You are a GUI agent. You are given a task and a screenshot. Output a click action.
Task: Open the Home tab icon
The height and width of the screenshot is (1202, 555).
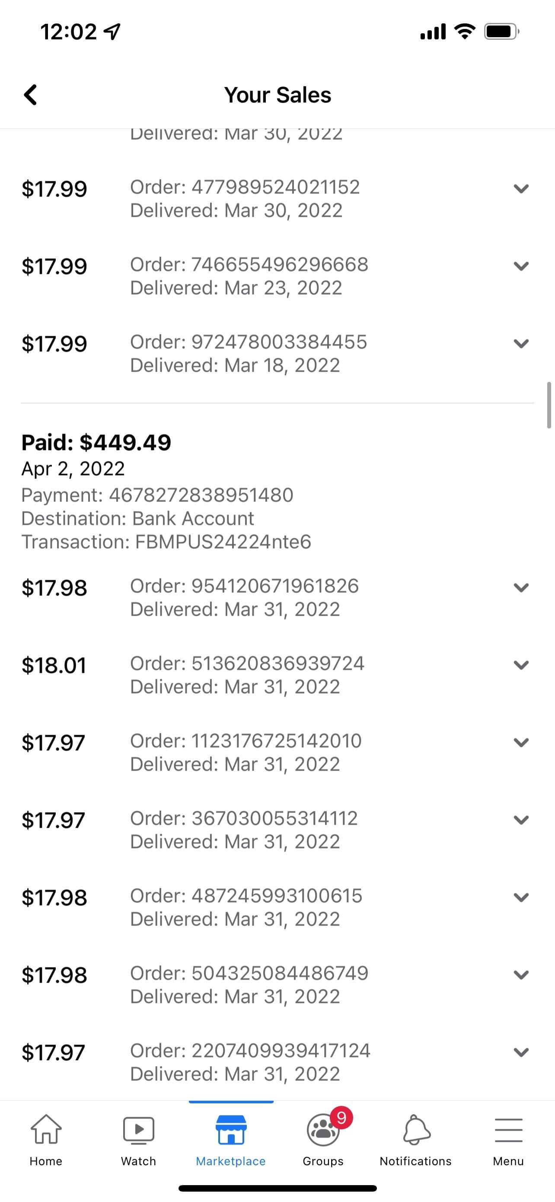point(46,1130)
